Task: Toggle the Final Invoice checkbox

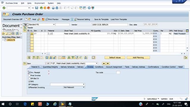Action: [x=29, y=75]
